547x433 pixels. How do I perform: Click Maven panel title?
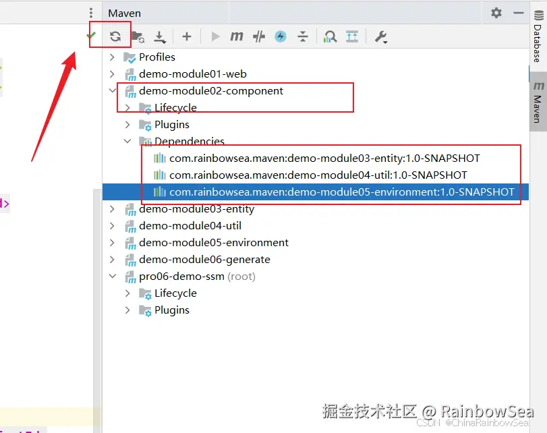coord(125,13)
